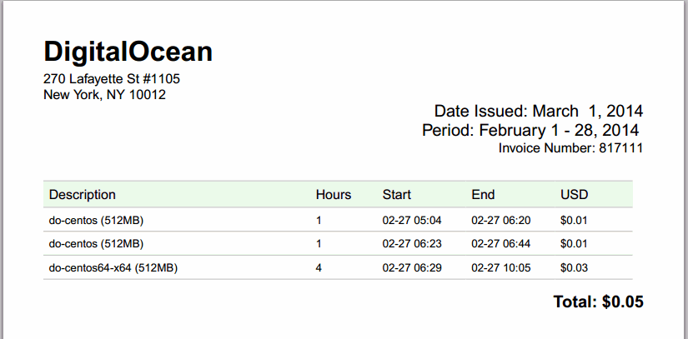Click the Period February 1 - 28 line

(x=530, y=130)
